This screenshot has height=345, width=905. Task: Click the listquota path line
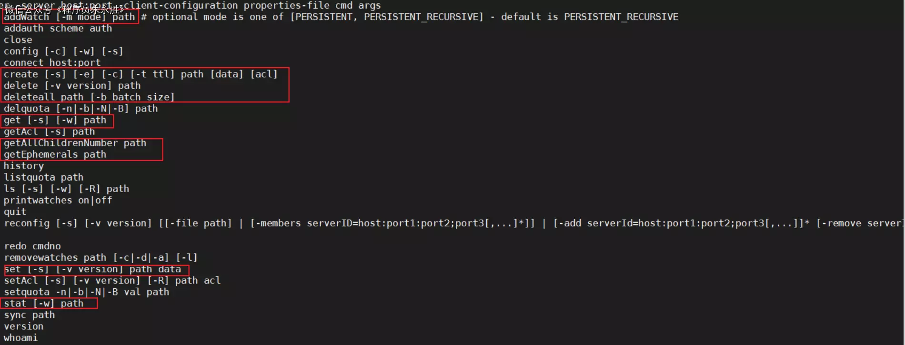pyautogui.click(x=43, y=177)
